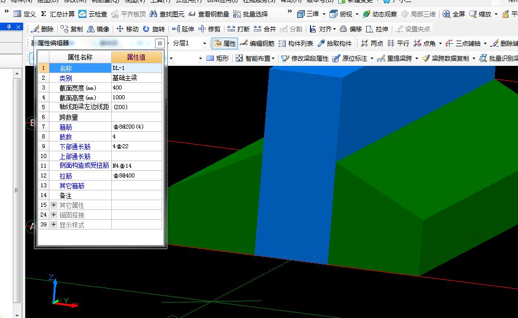
Task: Click the 截面宽度 value 400
Action: click(137, 87)
